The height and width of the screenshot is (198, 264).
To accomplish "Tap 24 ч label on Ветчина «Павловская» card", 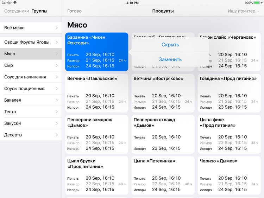I will tap(122, 102).
